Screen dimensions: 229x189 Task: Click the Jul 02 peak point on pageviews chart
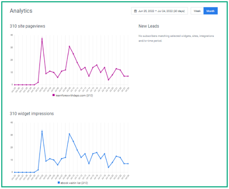coord(42,39)
